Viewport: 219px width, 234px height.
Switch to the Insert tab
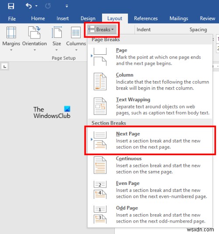[x=63, y=18]
